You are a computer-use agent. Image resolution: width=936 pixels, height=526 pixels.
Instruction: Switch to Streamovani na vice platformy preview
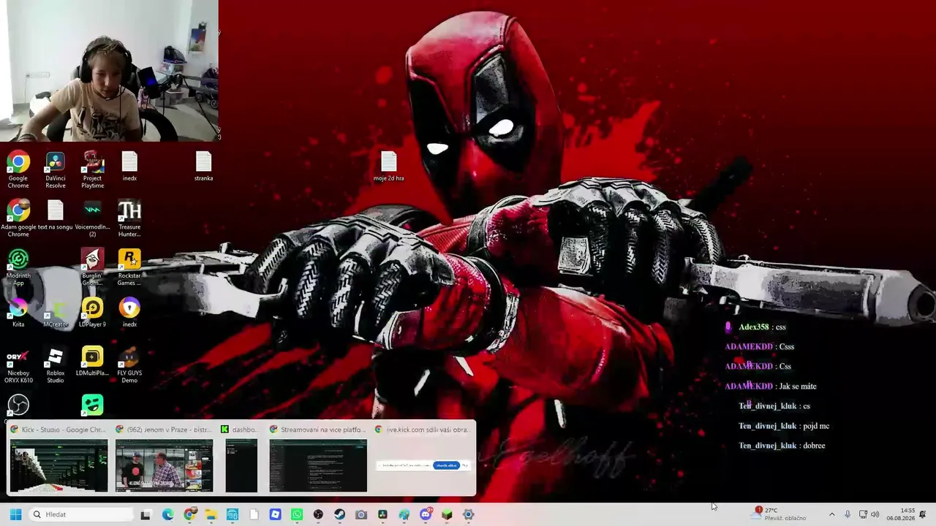point(318,458)
